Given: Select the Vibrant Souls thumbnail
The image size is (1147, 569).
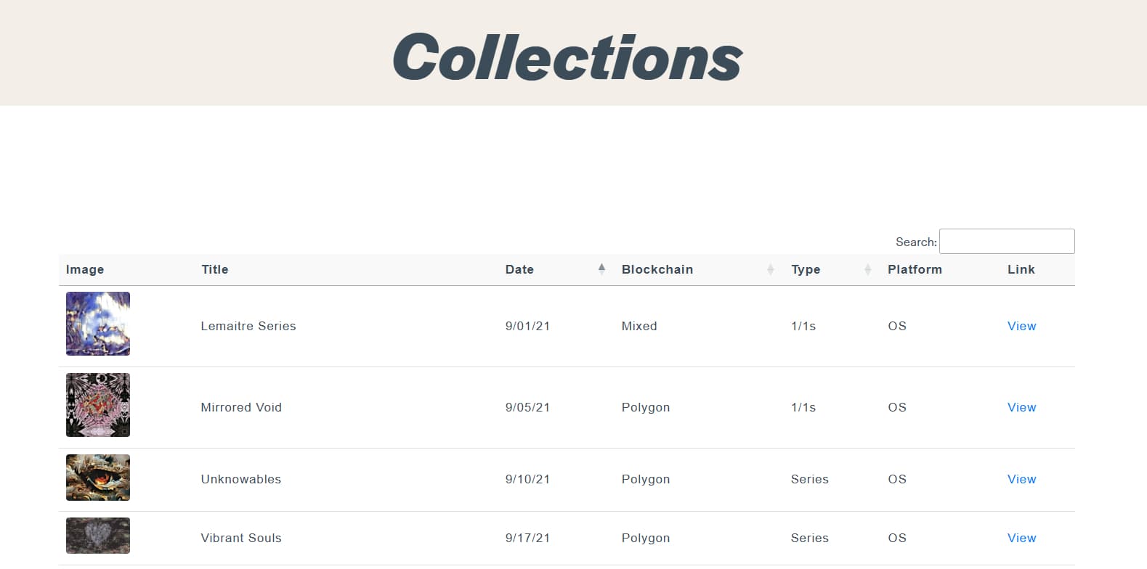Looking at the screenshot, I should [98, 536].
